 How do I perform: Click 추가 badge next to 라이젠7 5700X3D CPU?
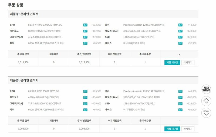pyautogui.click(x=85, y=25)
